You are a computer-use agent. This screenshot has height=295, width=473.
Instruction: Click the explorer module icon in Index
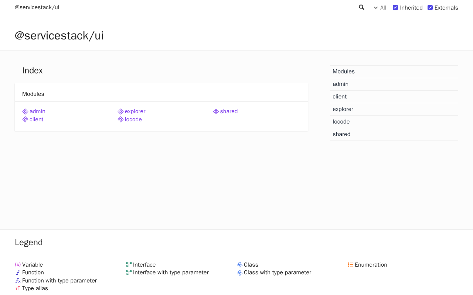(x=120, y=111)
